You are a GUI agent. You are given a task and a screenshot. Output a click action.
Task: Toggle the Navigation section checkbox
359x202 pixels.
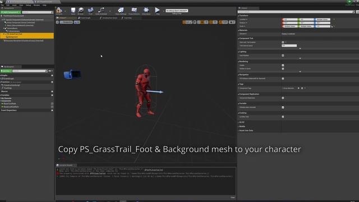[283, 79]
